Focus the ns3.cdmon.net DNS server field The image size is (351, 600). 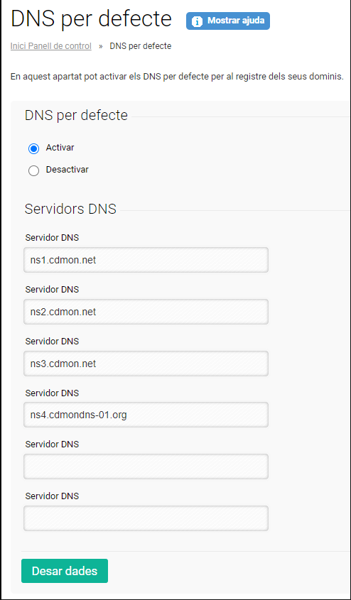coord(146,364)
